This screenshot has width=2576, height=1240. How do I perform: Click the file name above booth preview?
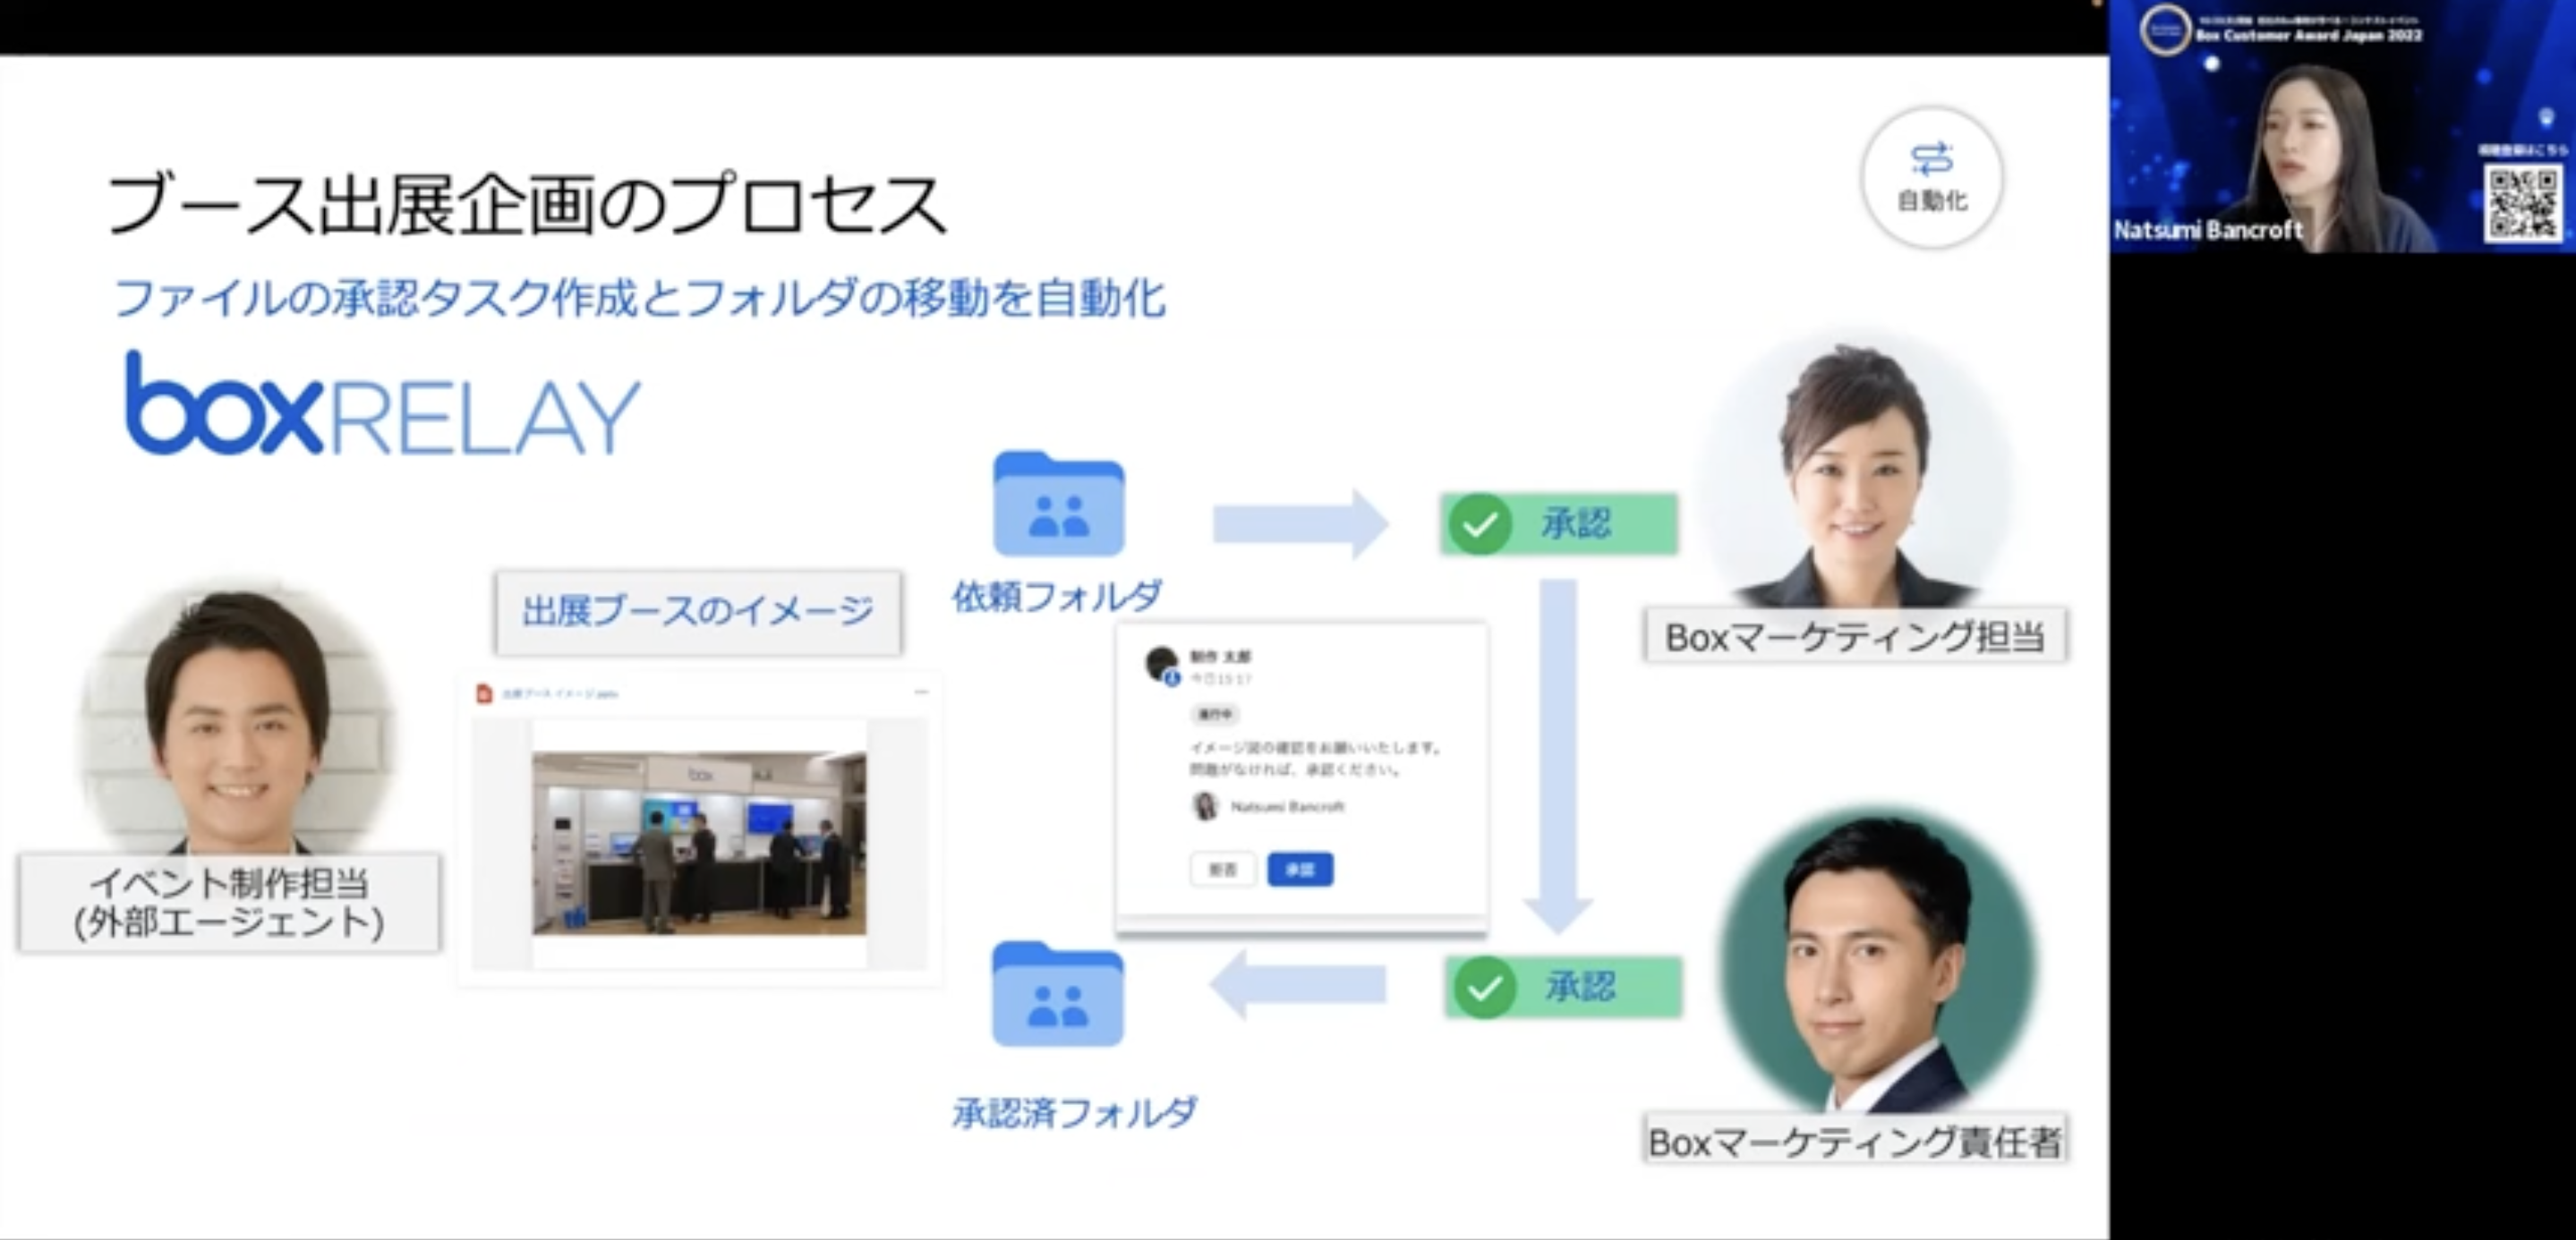point(560,693)
